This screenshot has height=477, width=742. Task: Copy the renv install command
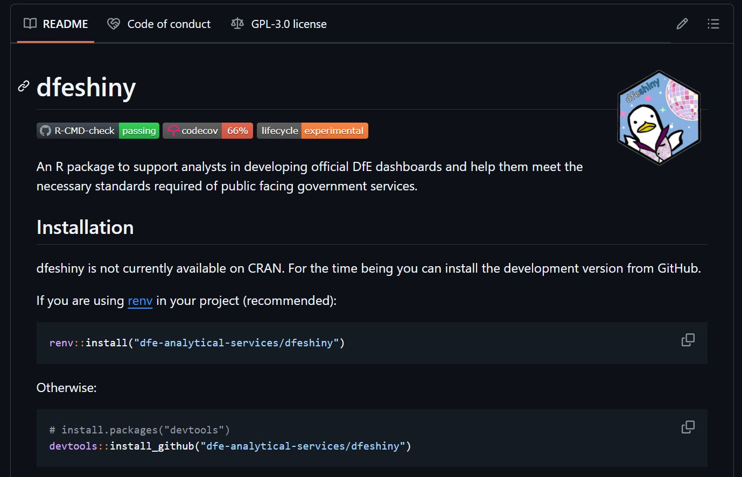click(x=688, y=340)
